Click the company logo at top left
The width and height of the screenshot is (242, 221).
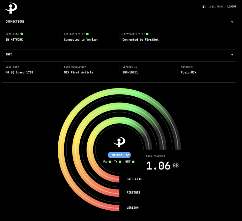(x=11, y=8)
